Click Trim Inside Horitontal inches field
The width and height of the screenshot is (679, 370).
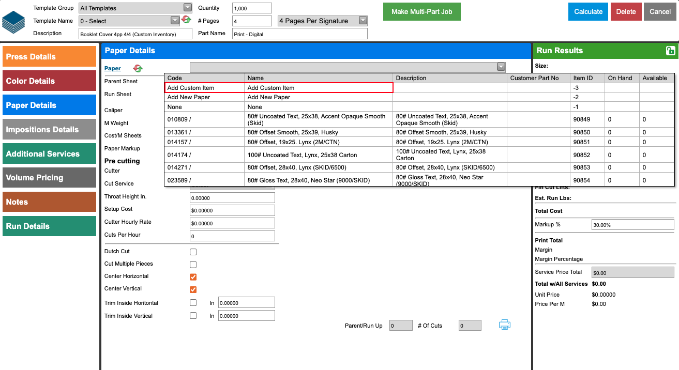point(247,303)
